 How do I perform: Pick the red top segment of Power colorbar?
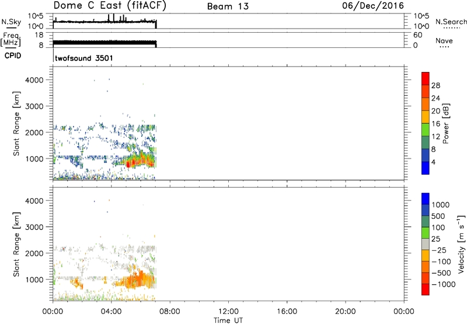[x=426, y=78]
